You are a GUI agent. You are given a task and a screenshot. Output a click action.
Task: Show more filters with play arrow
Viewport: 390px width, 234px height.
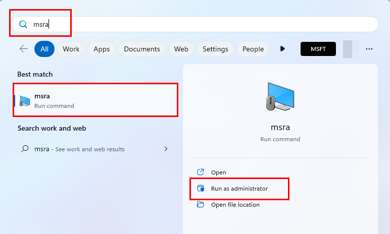pos(282,49)
